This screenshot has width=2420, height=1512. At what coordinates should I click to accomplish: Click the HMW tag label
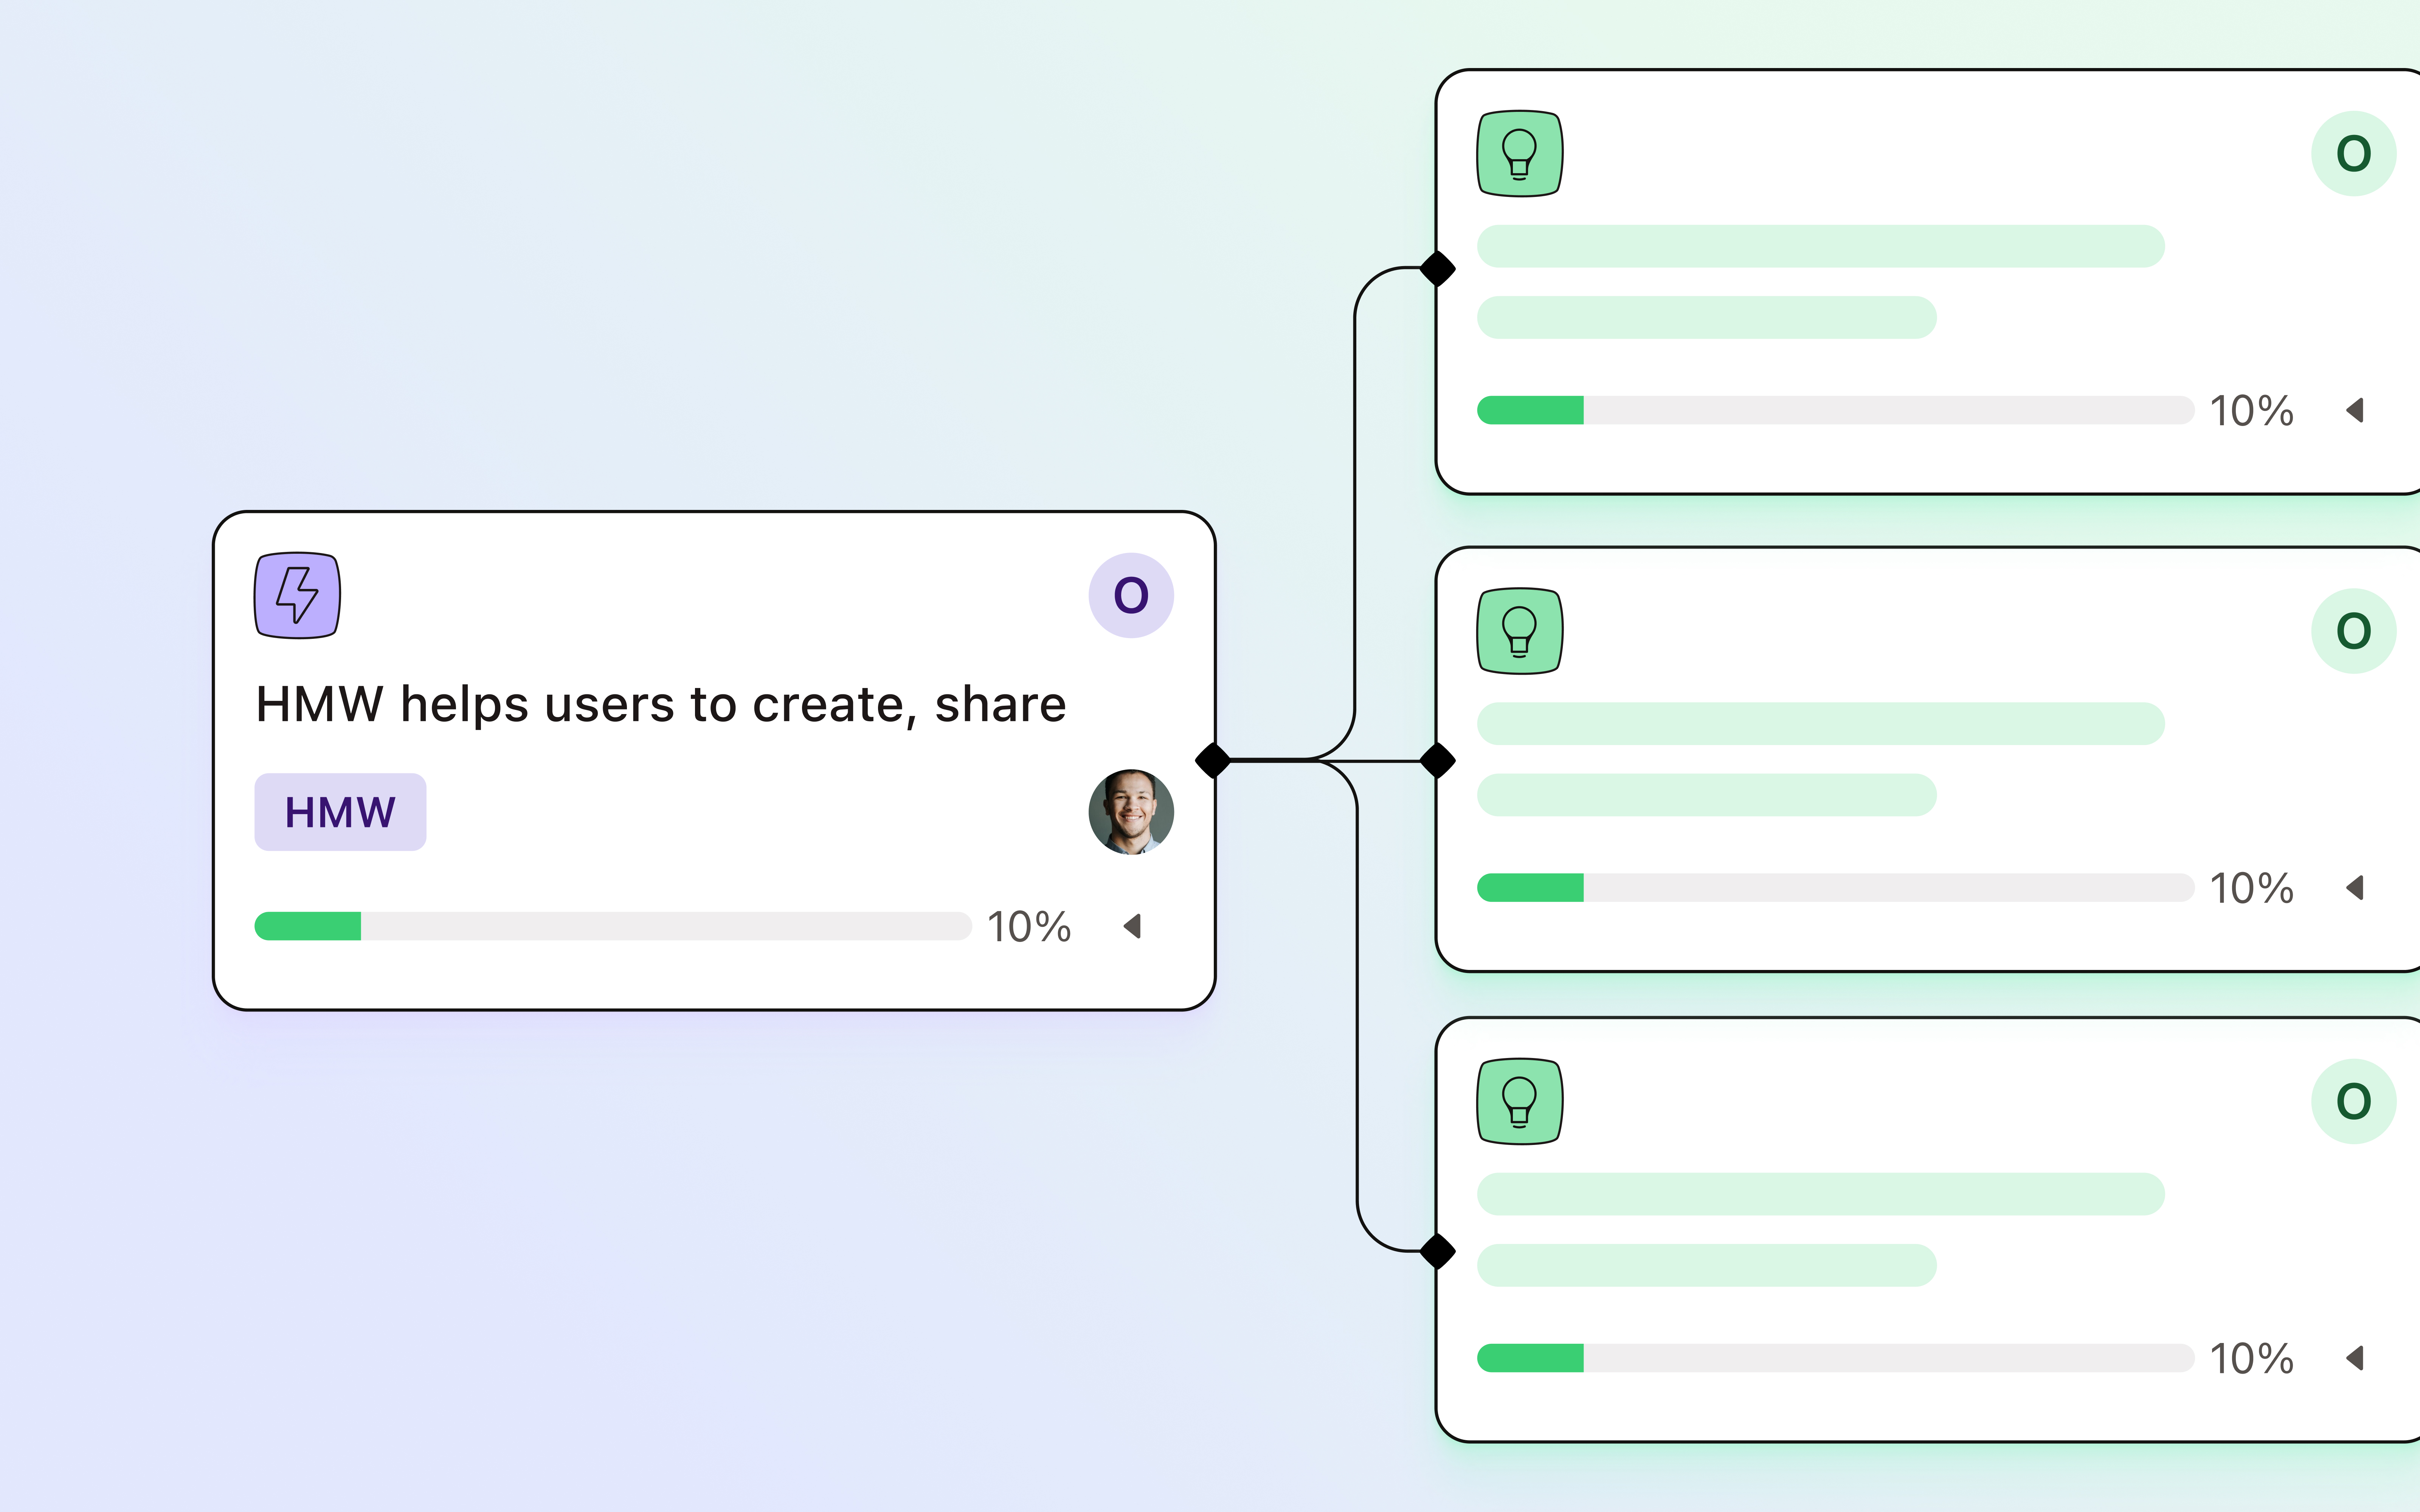pyautogui.click(x=340, y=812)
